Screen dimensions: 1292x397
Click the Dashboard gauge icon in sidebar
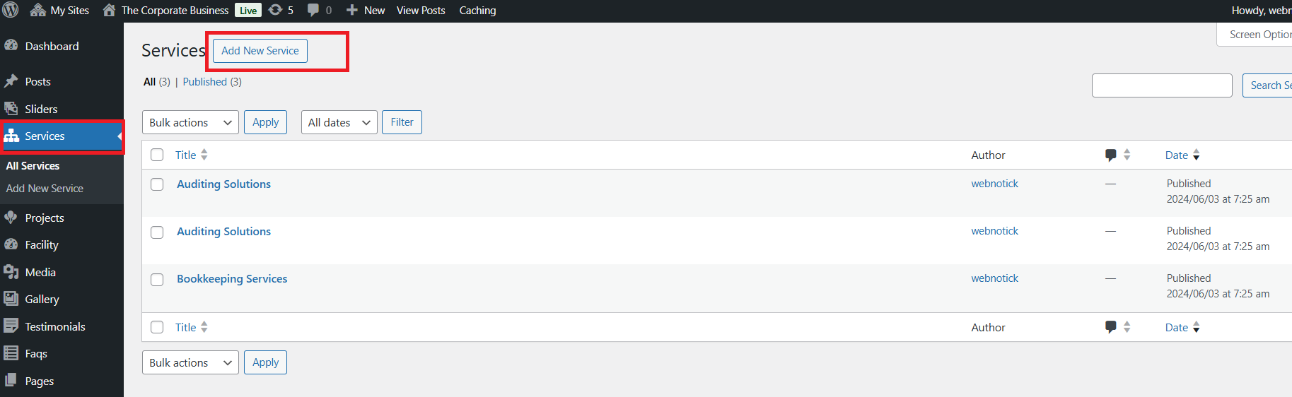click(11, 46)
